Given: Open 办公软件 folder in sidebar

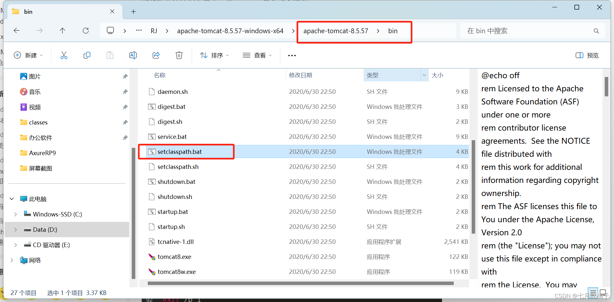Looking at the screenshot, I should coord(40,138).
